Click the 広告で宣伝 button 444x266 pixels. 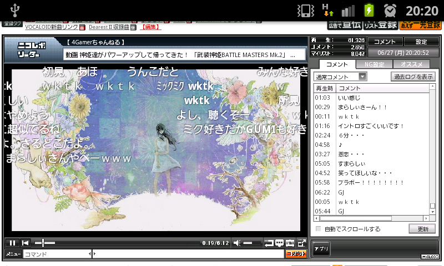coord(345,25)
